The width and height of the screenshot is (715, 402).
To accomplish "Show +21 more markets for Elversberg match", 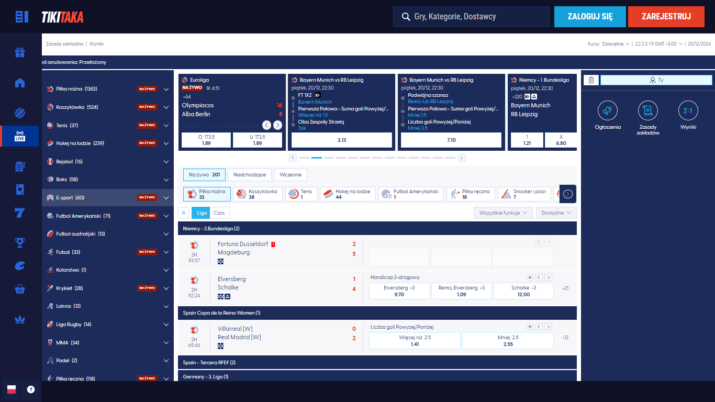I will point(565,288).
